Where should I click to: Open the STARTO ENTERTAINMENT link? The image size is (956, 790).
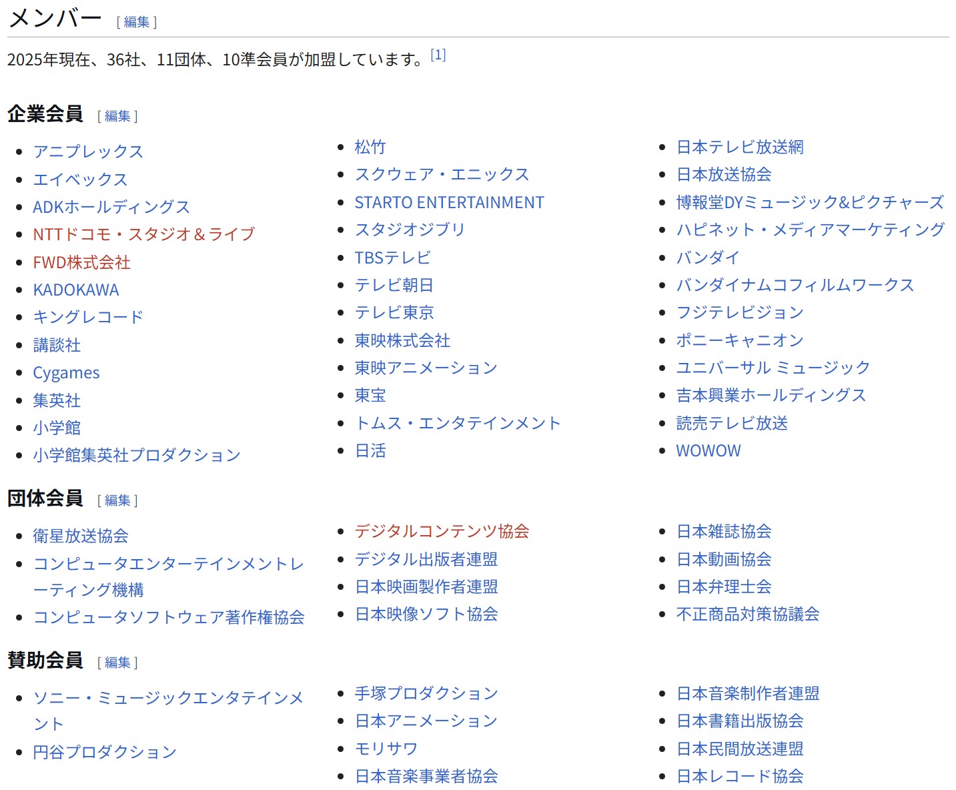449,203
